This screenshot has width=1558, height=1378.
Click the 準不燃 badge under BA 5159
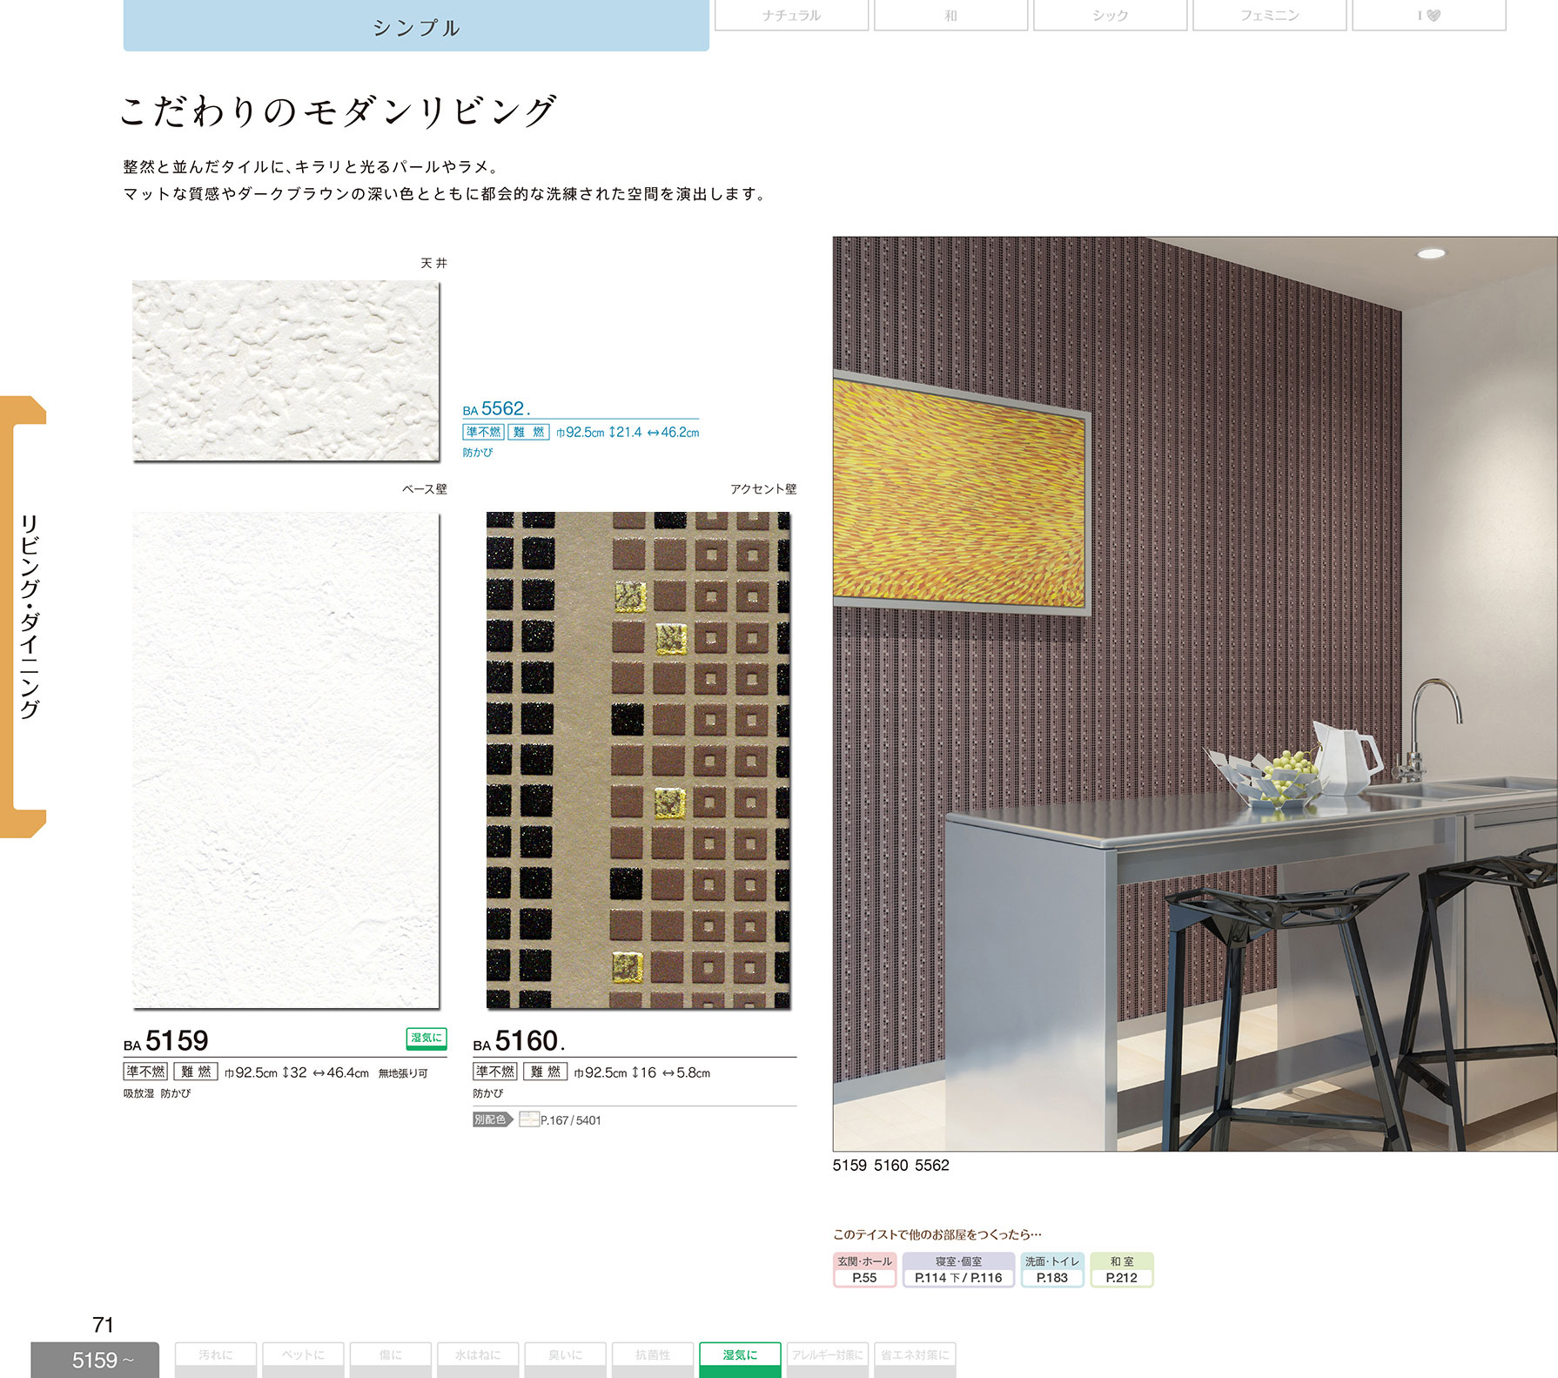pos(145,1072)
